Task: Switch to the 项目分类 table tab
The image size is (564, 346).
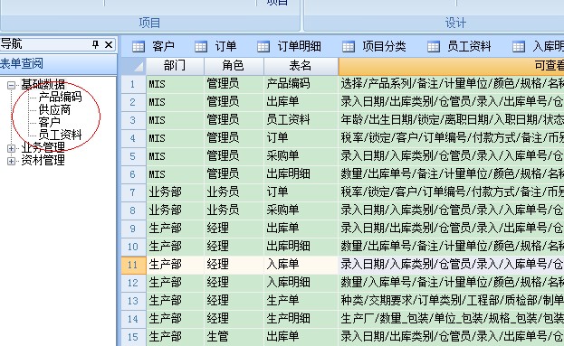Action: coord(374,47)
